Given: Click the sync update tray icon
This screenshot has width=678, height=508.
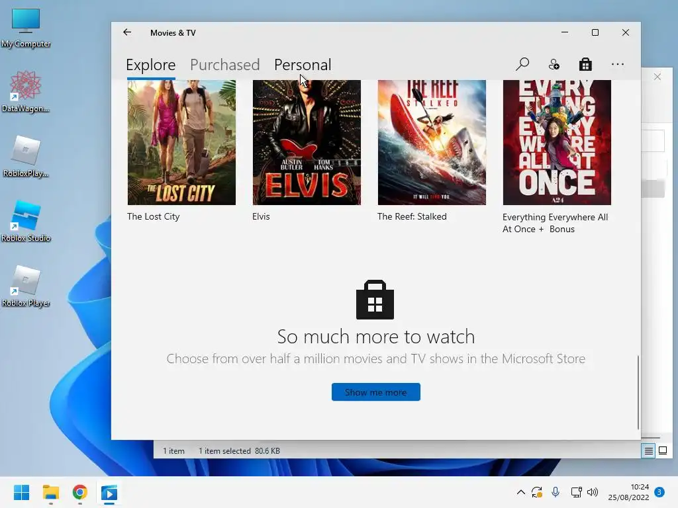Looking at the screenshot, I should [537, 492].
